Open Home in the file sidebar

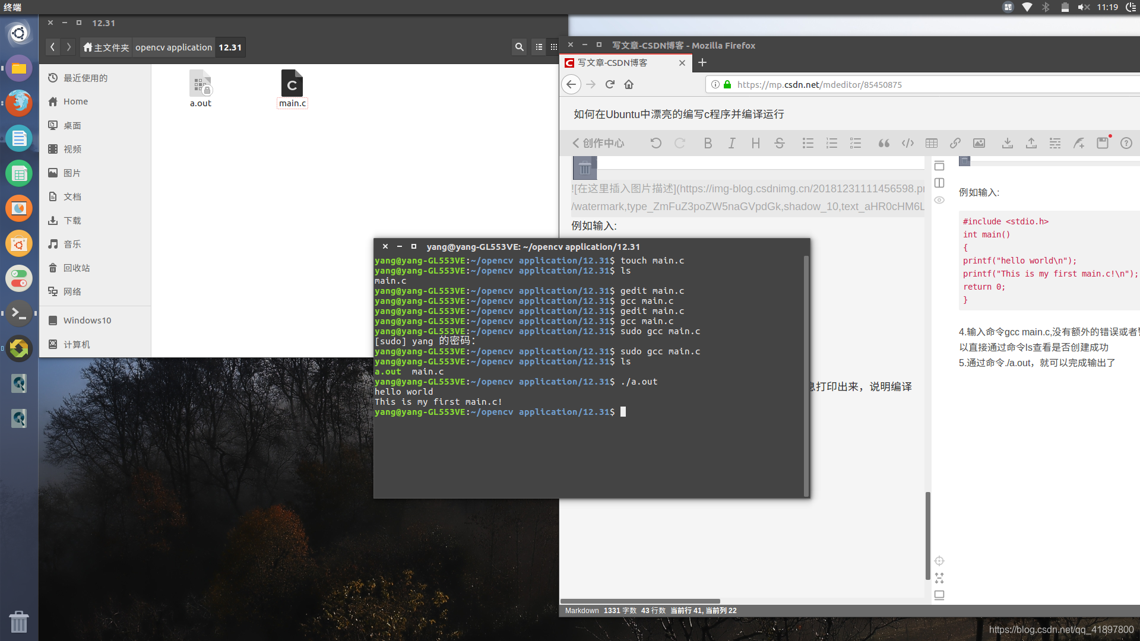click(95, 101)
